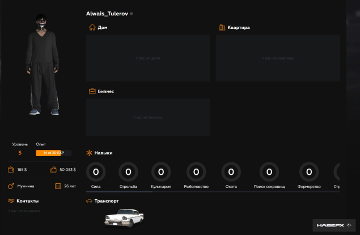The height and width of the screenshot is (235, 360).
Task: Select the Поиск сокровищ skill circle
Action: coord(269,171)
